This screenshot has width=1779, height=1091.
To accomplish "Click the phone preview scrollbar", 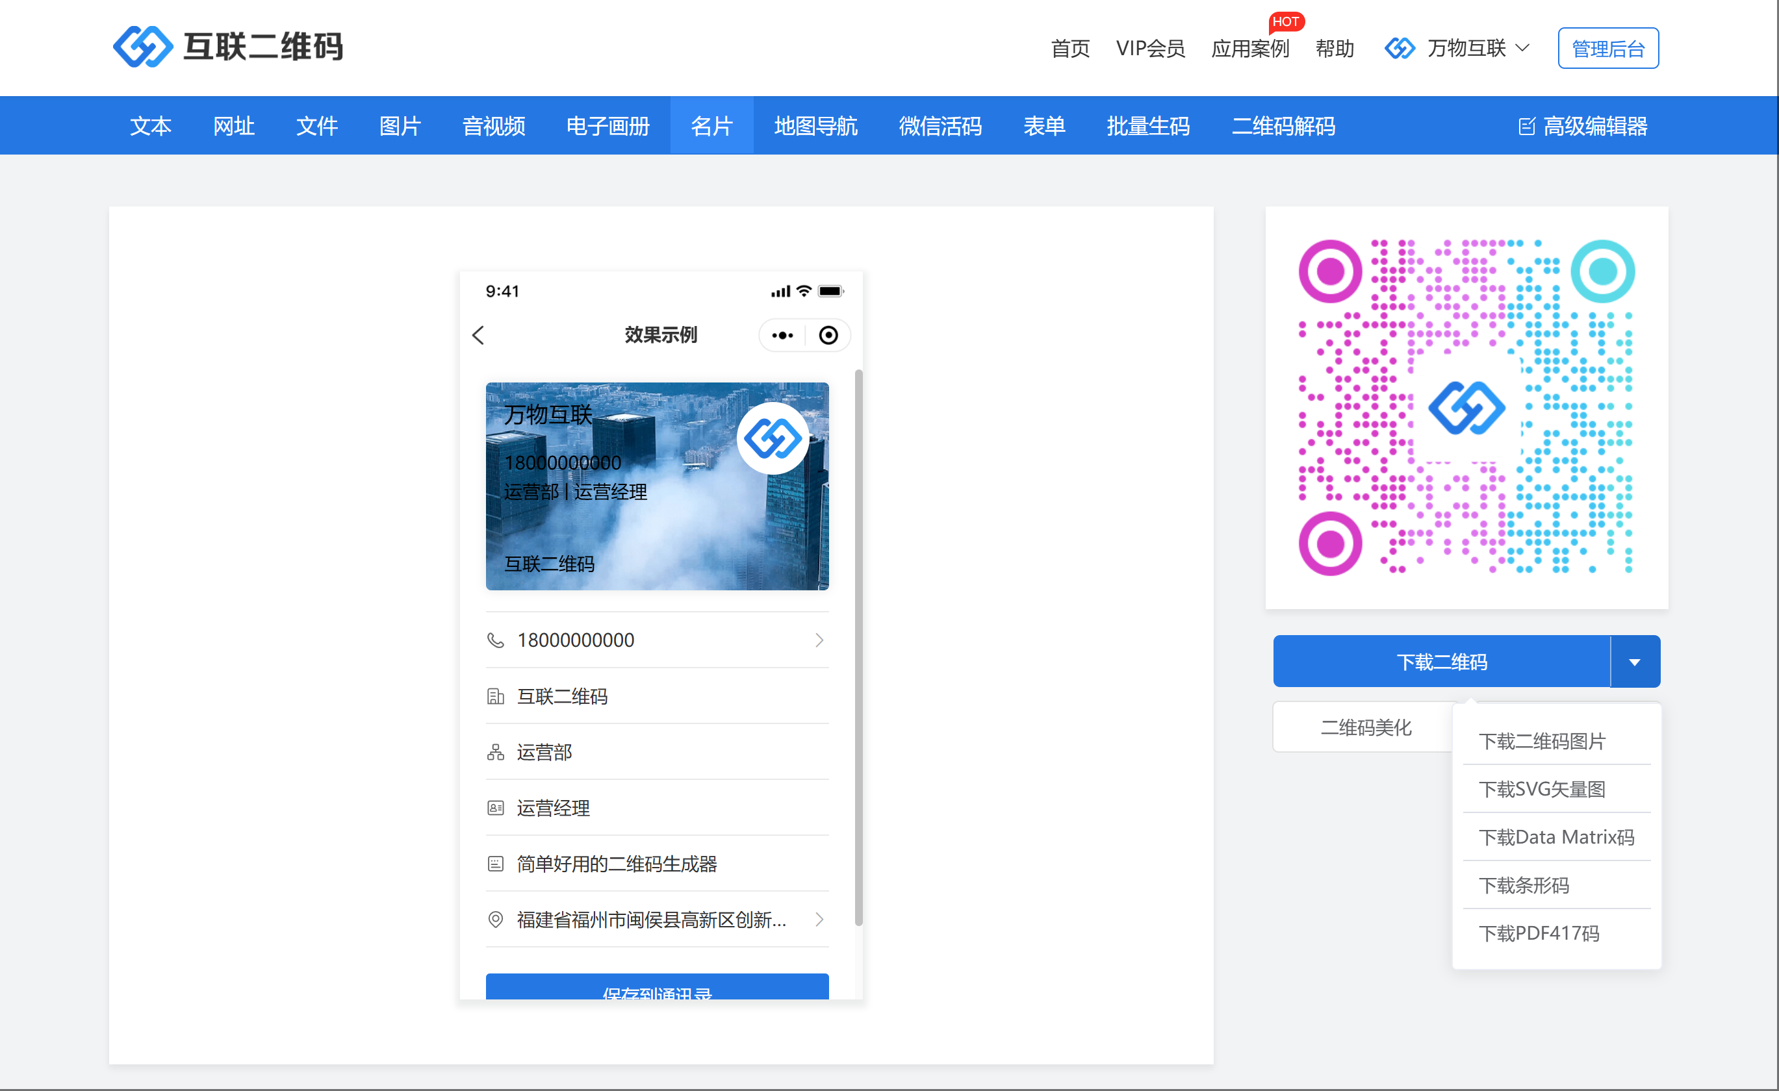I will click(x=858, y=647).
